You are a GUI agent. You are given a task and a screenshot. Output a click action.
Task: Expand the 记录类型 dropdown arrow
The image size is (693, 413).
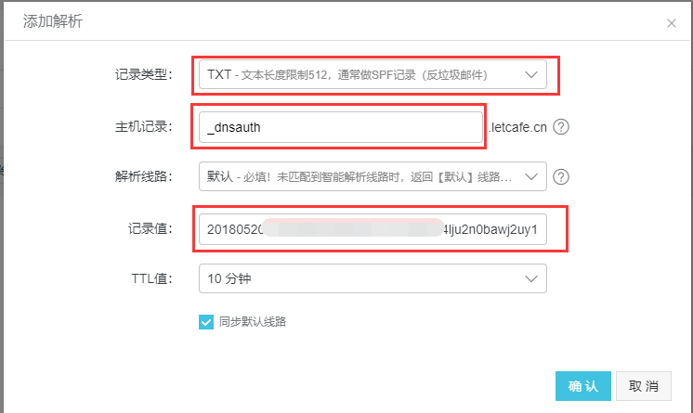tap(531, 75)
